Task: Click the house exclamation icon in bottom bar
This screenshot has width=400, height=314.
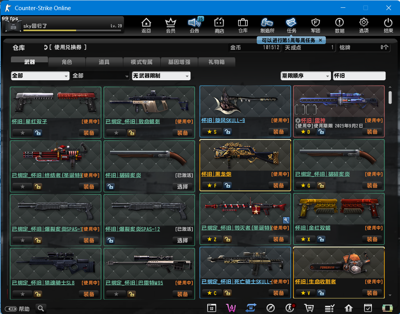Action: click(x=348, y=308)
